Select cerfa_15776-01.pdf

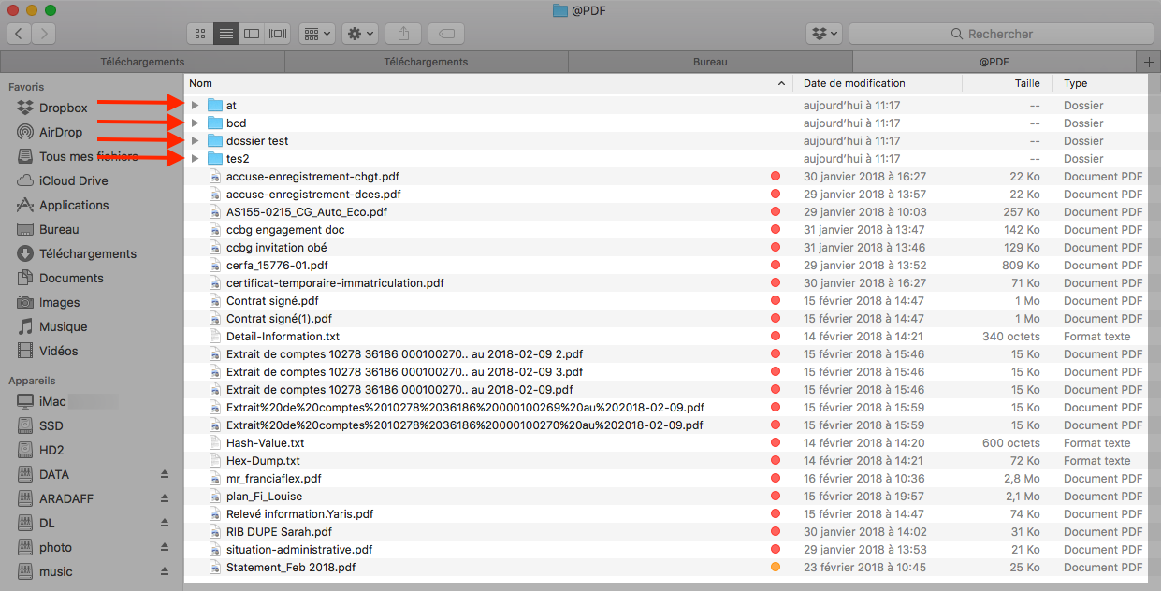(x=277, y=266)
